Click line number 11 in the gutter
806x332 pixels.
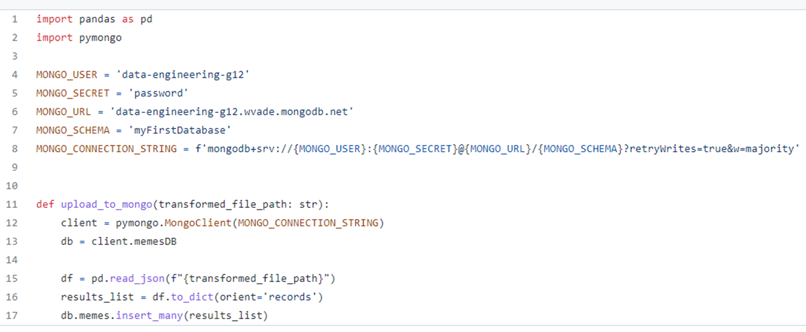pyautogui.click(x=12, y=205)
